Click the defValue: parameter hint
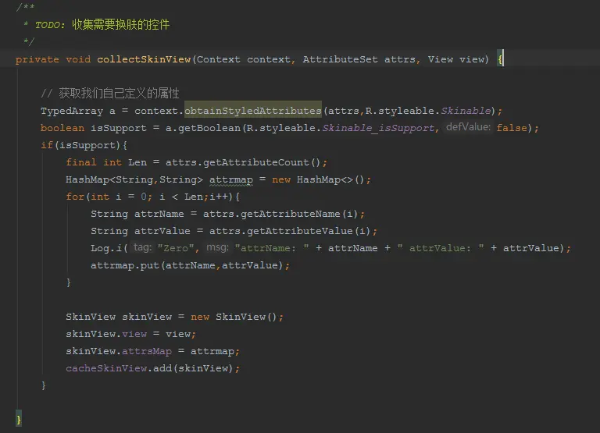 coord(469,127)
